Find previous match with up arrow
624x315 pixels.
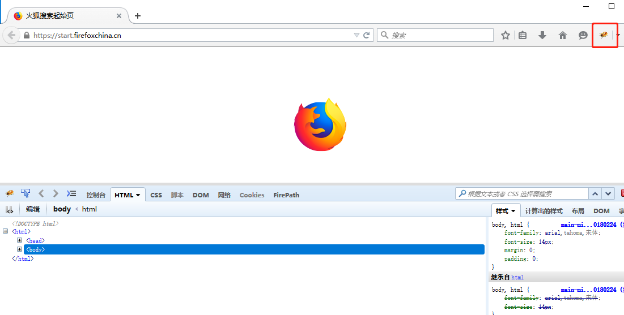click(x=595, y=194)
